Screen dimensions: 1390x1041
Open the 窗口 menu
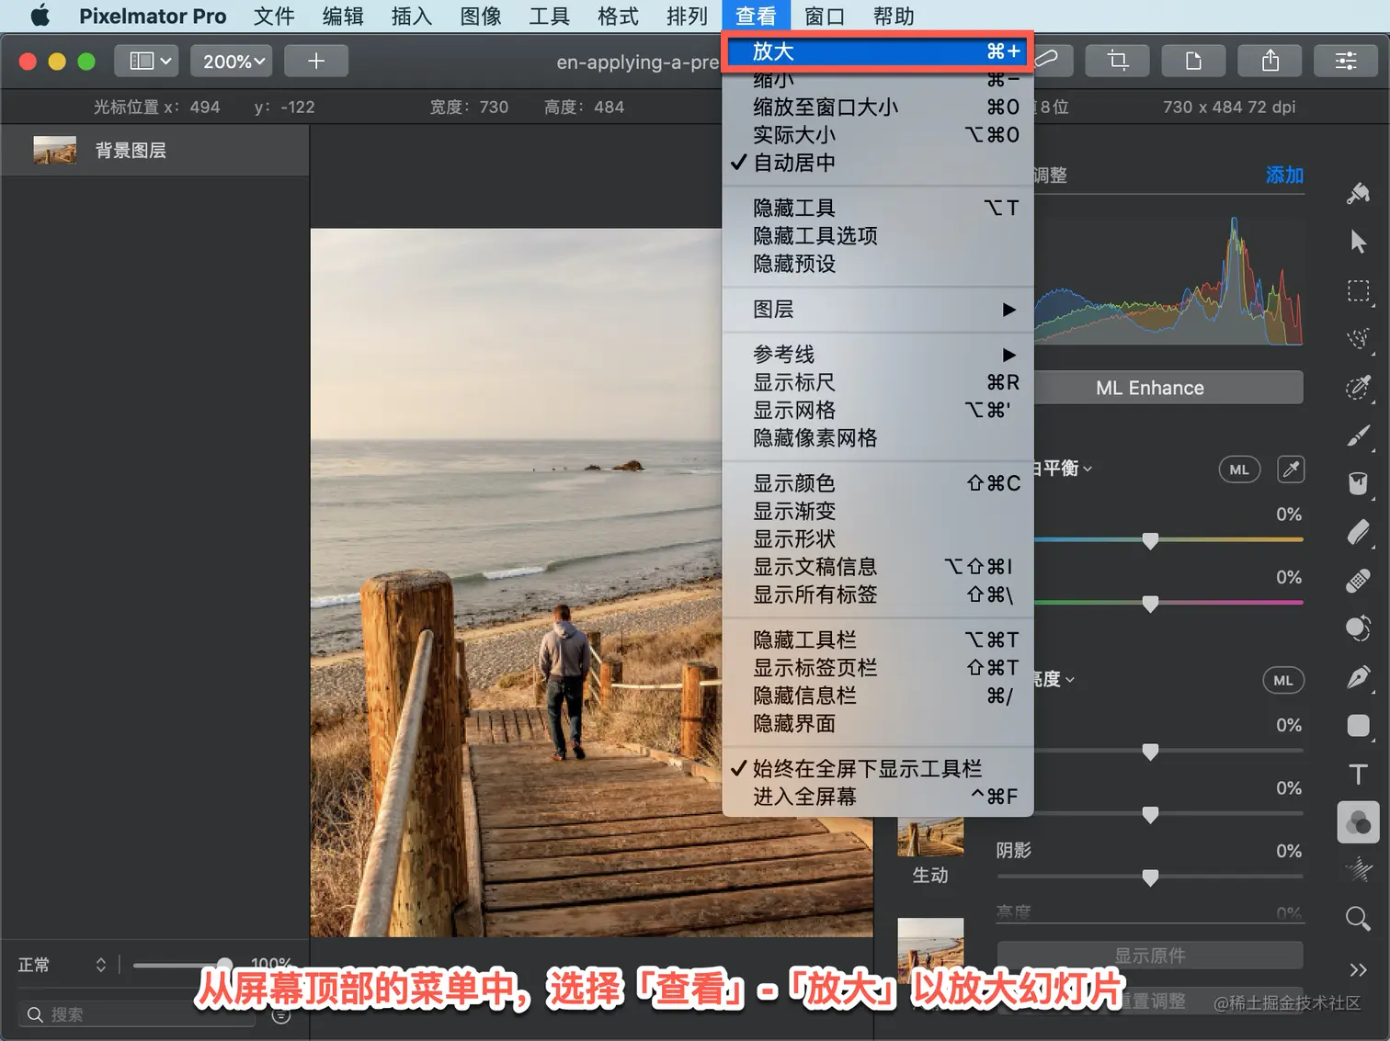point(824,16)
